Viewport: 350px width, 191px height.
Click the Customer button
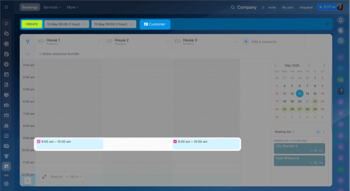(x=155, y=24)
